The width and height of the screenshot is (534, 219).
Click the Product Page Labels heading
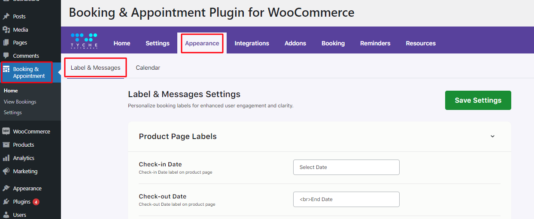(178, 136)
